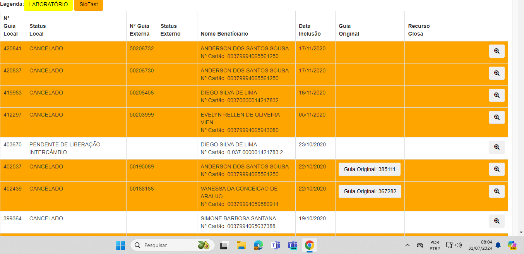
Task: Open Windows Start menu
Action: (120, 245)
